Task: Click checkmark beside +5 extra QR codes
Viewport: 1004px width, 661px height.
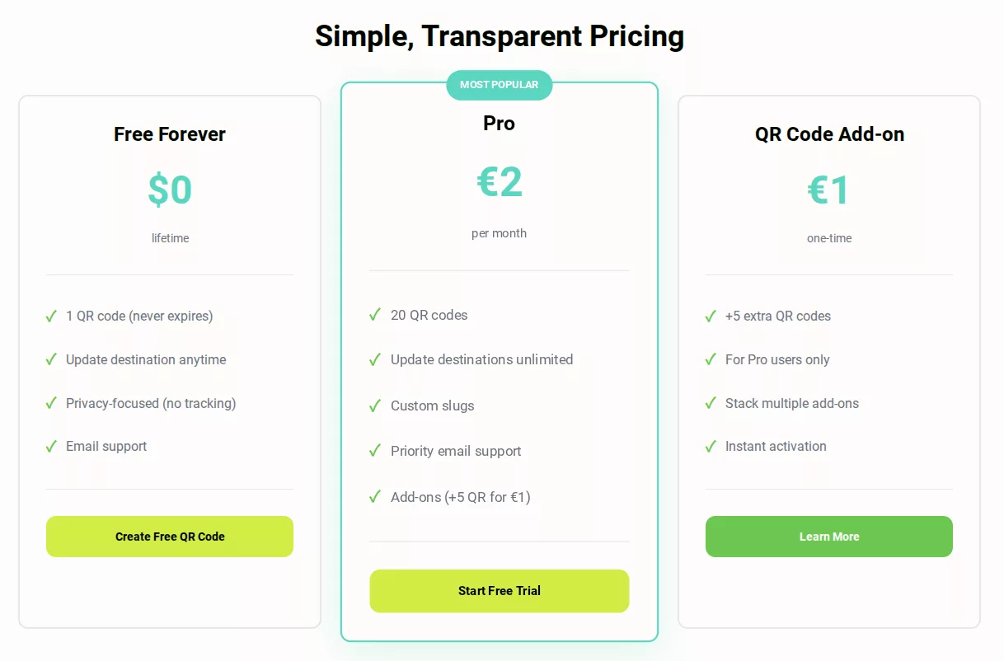Action: click(x=711, y=316)
